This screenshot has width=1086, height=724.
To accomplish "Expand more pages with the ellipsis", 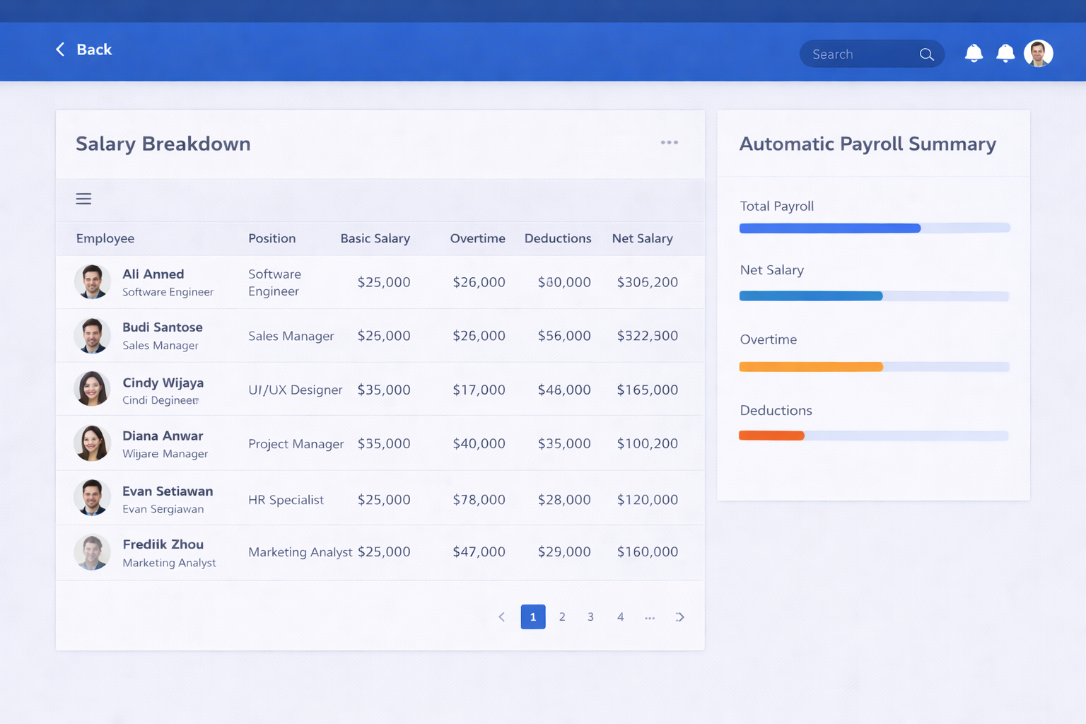I will pos(650,617).
